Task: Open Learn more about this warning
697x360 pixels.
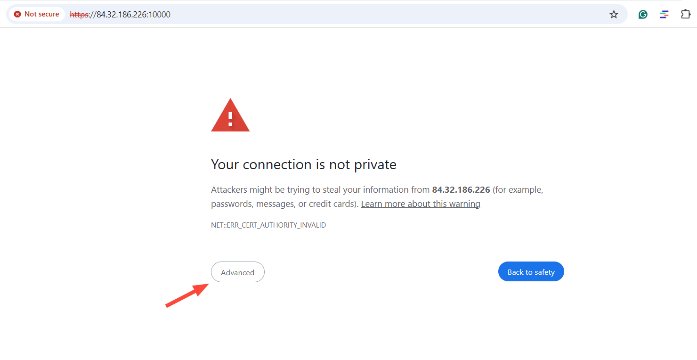Action: [420, 204]
